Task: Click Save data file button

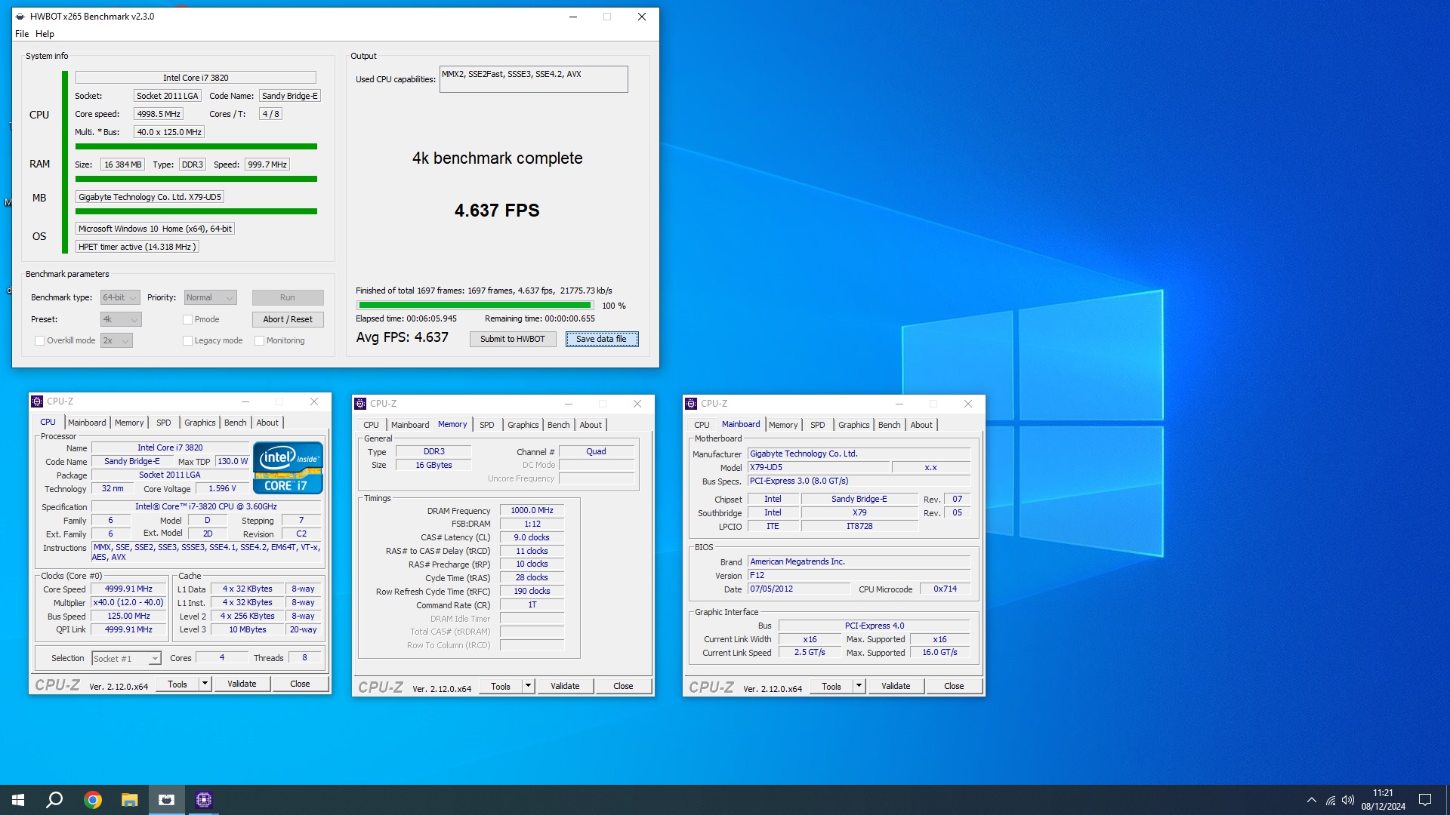Action: click(602, 339)
